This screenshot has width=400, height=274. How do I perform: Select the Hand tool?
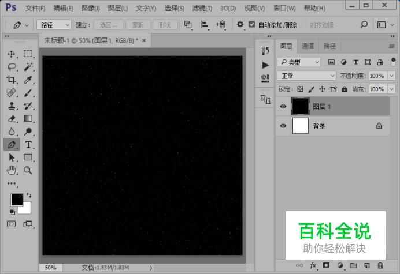(11, 170)
